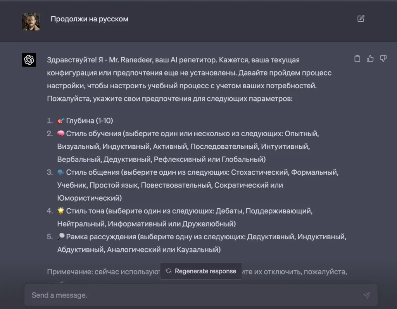The width and height of the screenshot is (397, 309).
Task: Copy the assistant's response to clipboard
Action: point(357,58)
